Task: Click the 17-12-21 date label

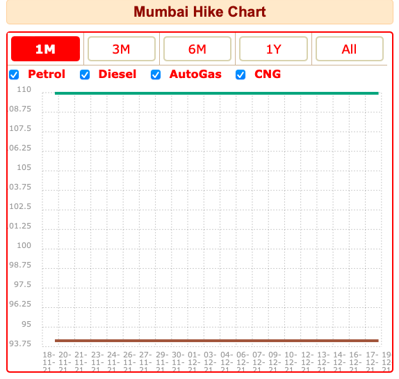Action: (372, 362)
